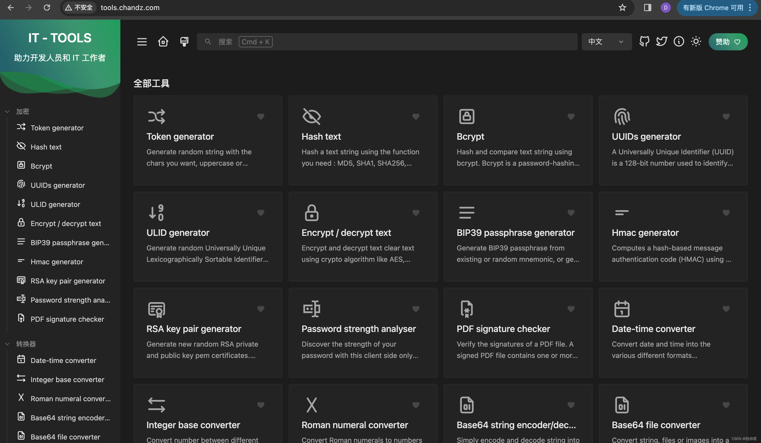
Task: Favorite the BIP39 passphrase generator card
Action: point(571,213)
